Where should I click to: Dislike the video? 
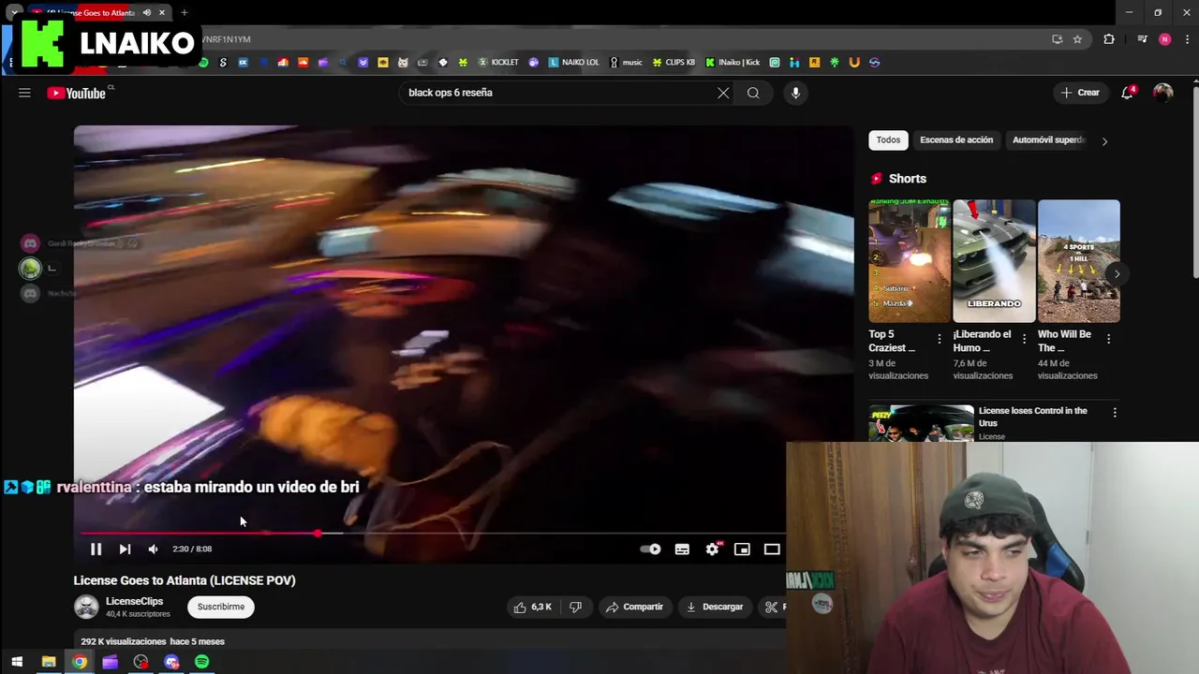pos(575,607)
